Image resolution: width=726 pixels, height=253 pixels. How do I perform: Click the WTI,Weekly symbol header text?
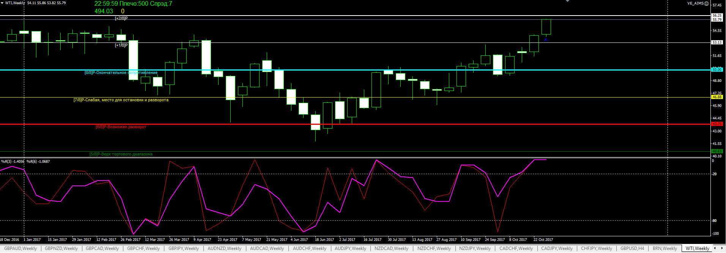coord(15,3)
